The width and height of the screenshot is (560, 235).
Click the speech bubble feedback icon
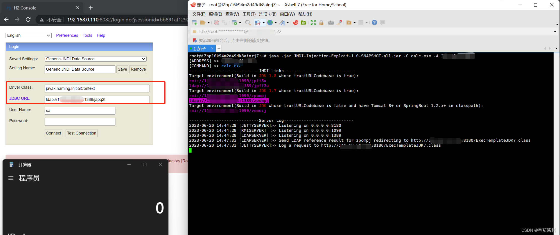382,23
